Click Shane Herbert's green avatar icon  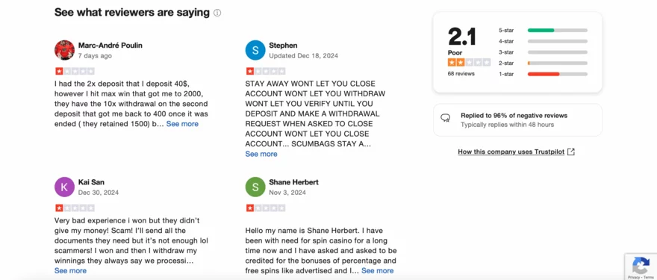click(255, 187)
